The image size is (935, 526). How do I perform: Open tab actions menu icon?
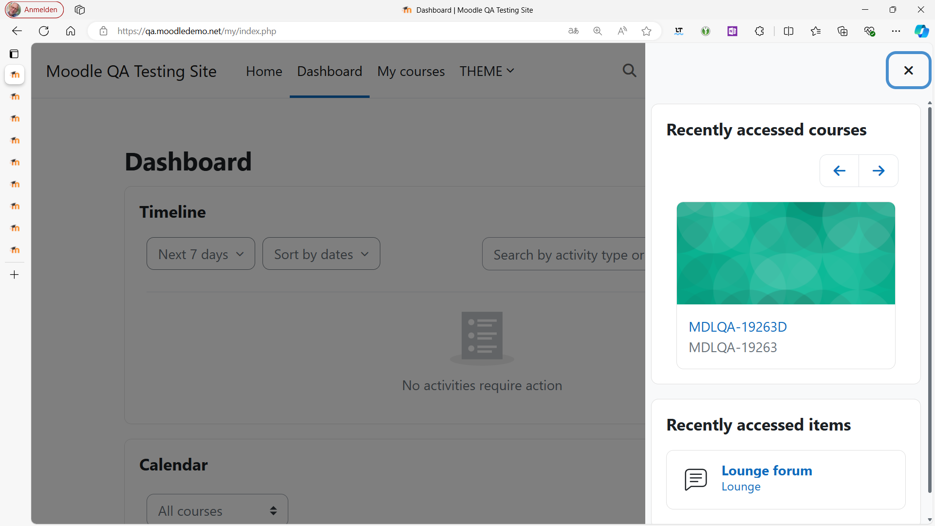click(x=14, y=54)
